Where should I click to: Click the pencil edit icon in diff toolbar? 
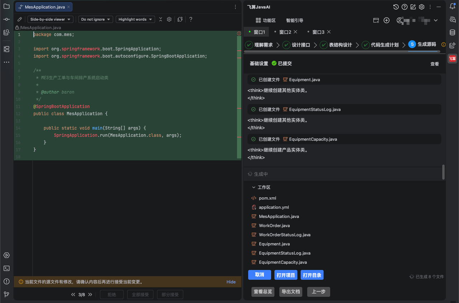point(20,19)
